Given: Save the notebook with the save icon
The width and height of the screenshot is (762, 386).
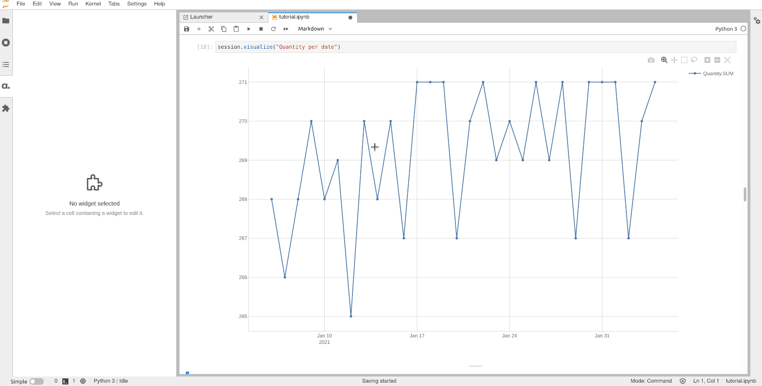Looking at the screenshot, I should pos(187,29).
